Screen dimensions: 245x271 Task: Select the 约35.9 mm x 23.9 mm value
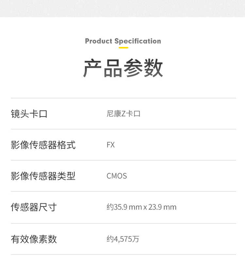click(141, 207)
